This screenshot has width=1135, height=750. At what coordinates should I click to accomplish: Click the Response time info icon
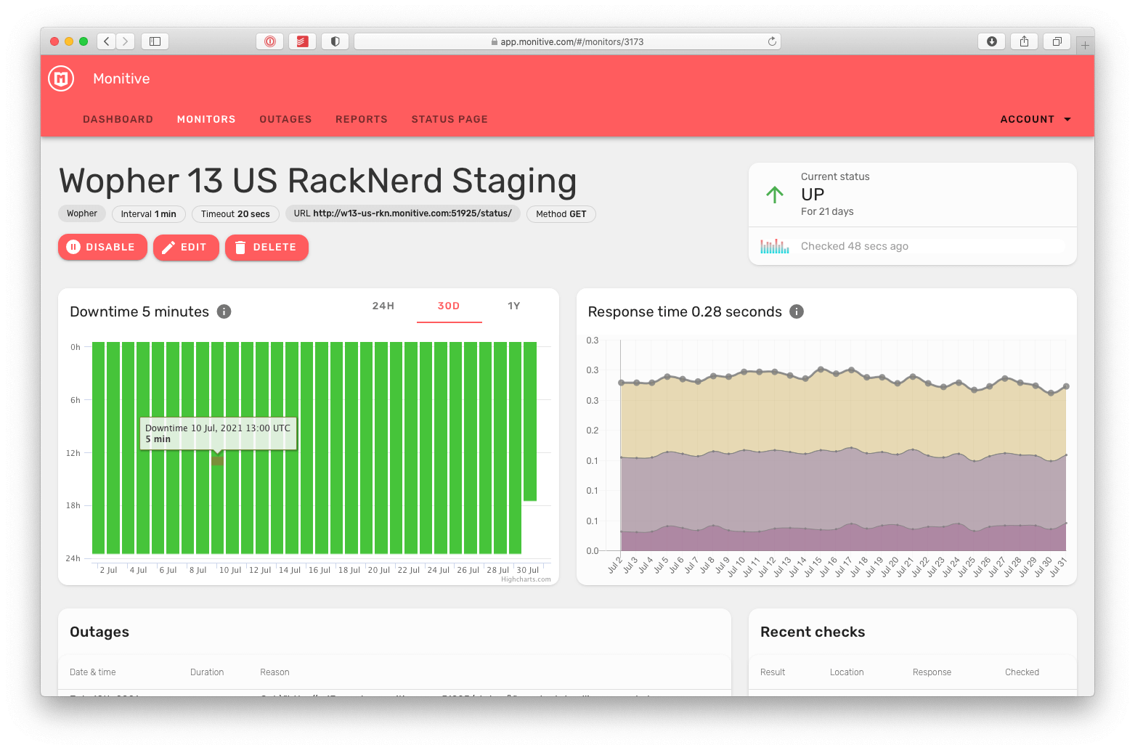[797, 311]
